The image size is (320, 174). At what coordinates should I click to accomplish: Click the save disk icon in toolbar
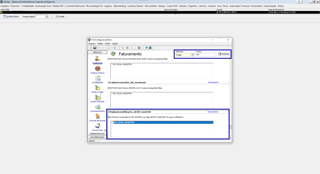(x=95, y=48)
